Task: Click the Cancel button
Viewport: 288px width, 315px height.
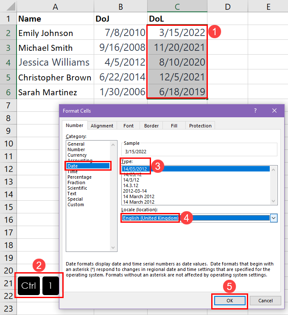Action: pyautogui.click(x=265, y=301)
